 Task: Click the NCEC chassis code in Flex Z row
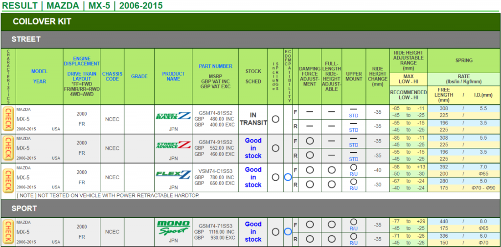[112, 177]
